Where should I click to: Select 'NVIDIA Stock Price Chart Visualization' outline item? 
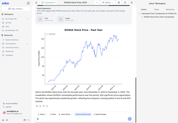pos(159,17)
